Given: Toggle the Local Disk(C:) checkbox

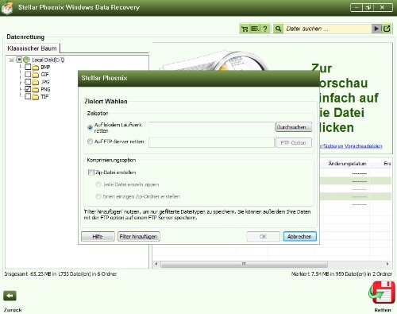Looking at the screenshot, I should point(19,60).
